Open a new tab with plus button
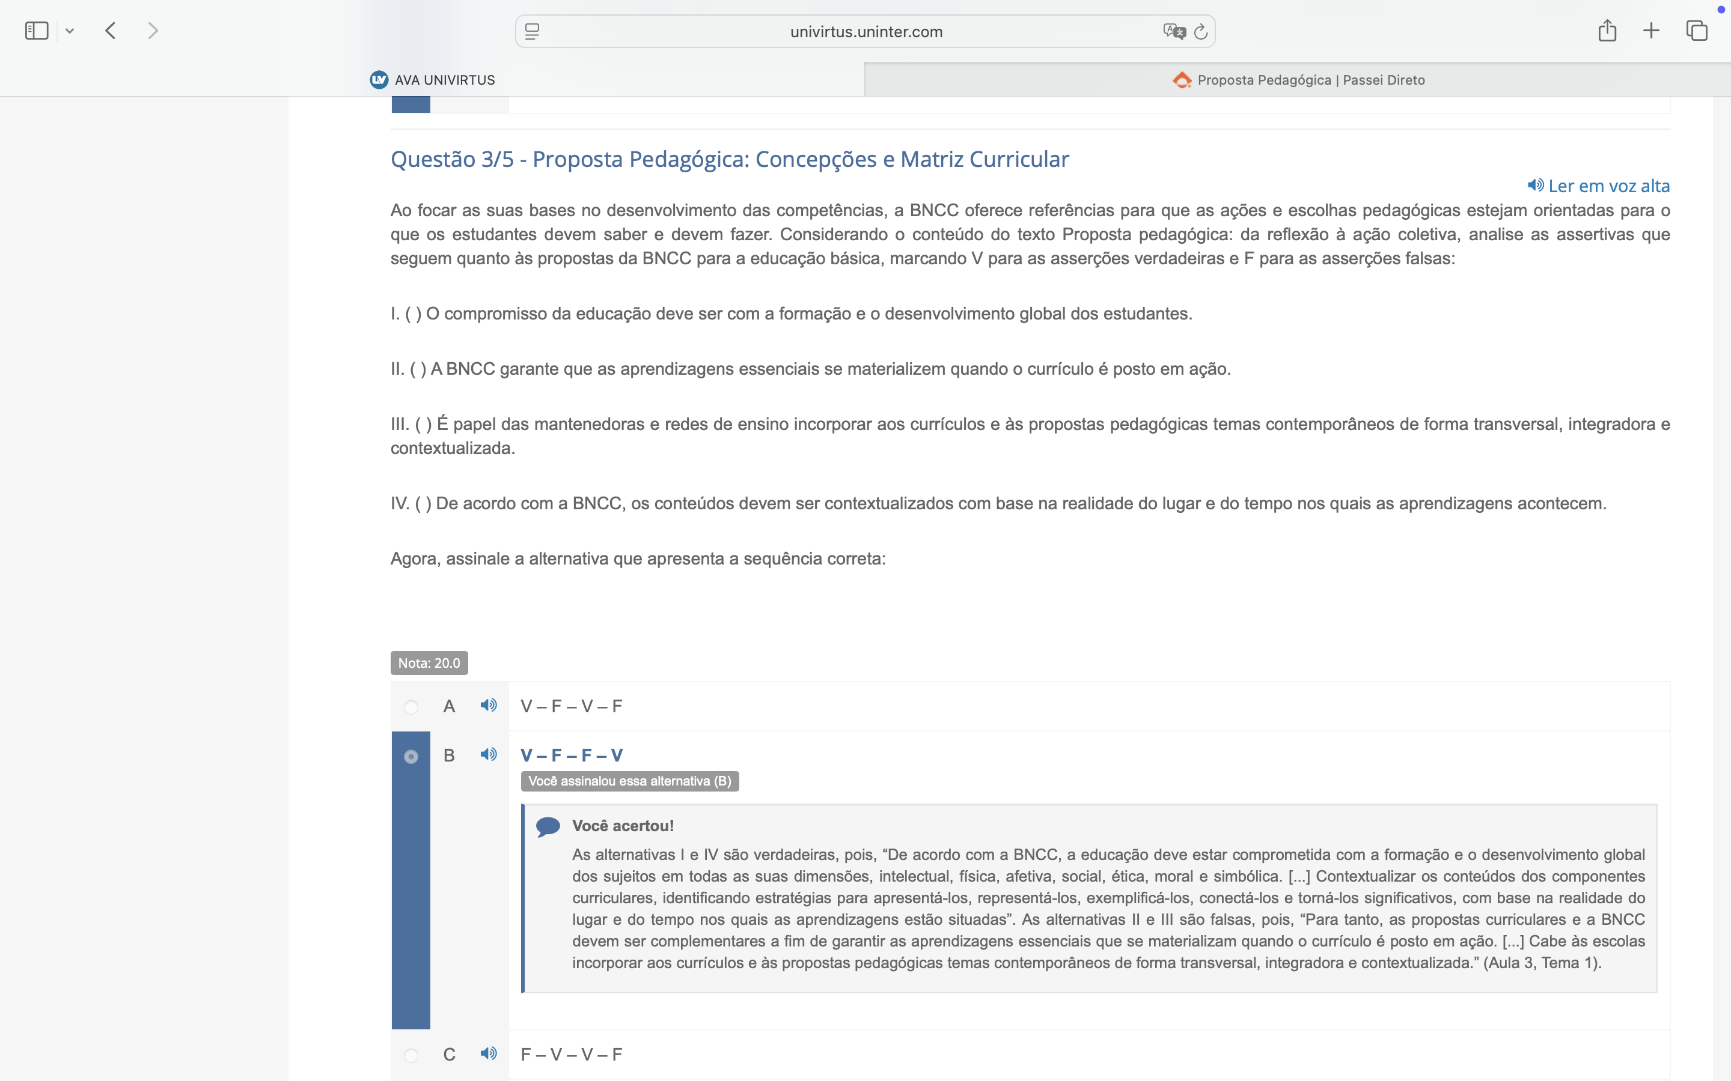1731x1081 pixels. 1651,31
